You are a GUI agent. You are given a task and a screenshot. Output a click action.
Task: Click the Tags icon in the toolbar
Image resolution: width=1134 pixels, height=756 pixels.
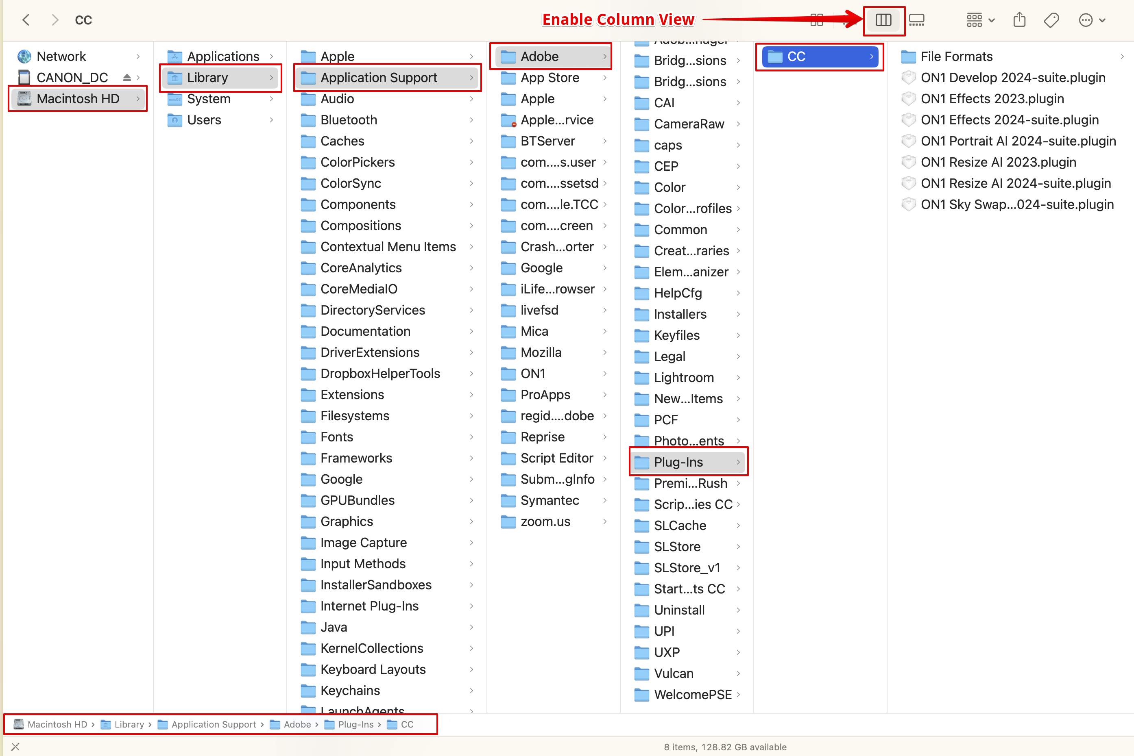point(1051,20)
